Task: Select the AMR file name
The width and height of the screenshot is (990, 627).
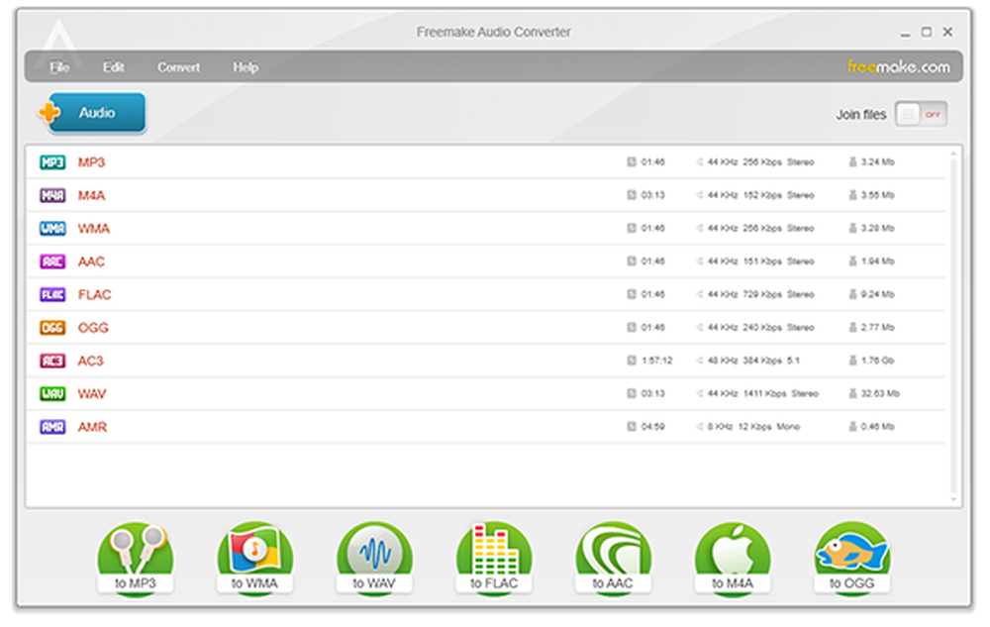Action: click(x=92, y=427)
